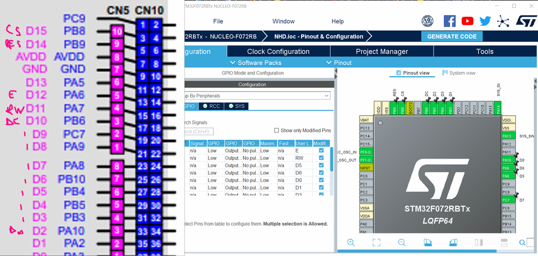Click the fit-to-screen best-fit icon
The image size is (538, 256).
[376, 243]
